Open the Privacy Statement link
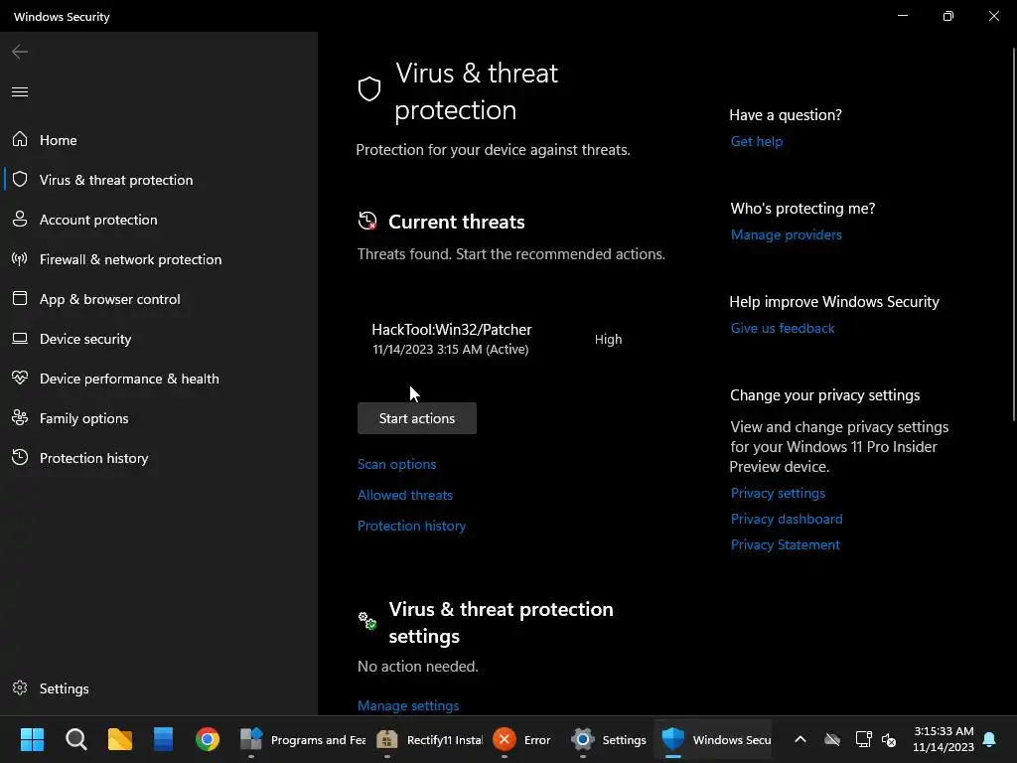 (x=786, y=545)
